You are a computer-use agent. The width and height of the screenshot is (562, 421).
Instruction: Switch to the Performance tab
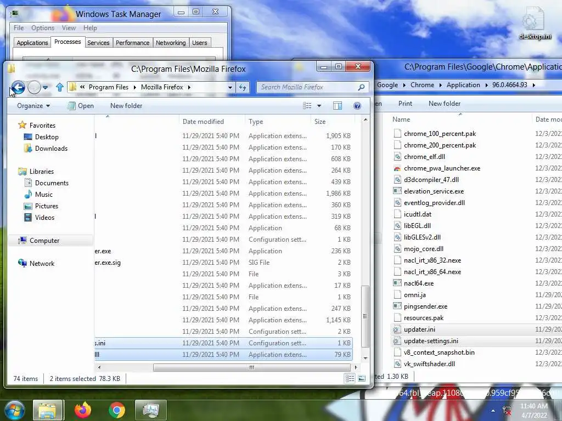click(132, 43)
